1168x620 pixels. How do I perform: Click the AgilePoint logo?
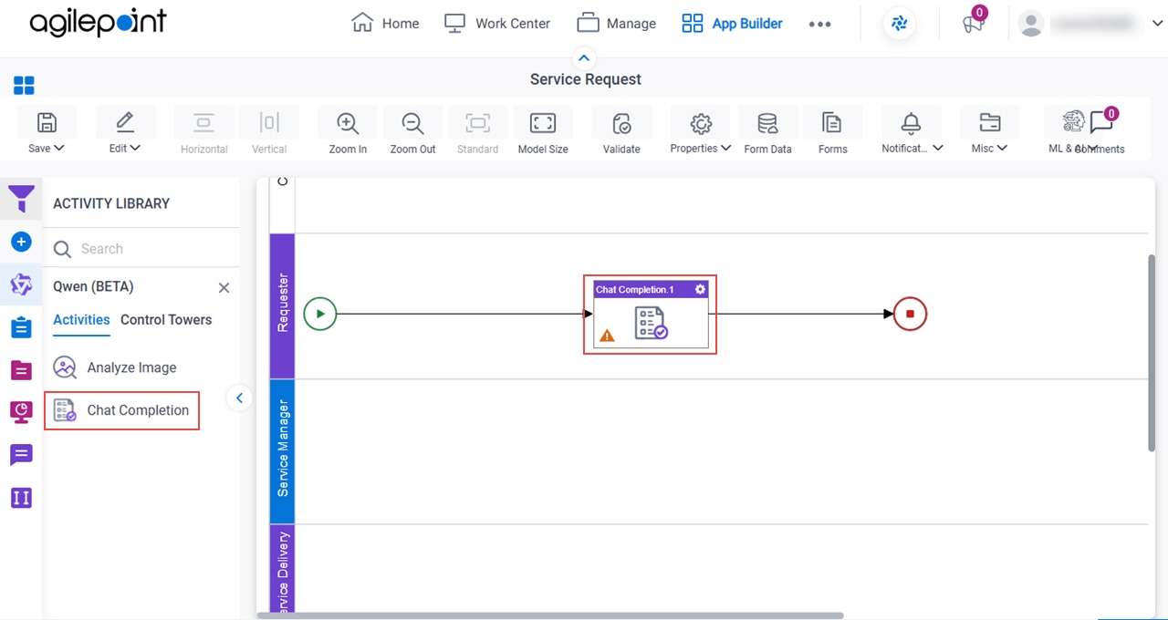click(x=98, y=23)
